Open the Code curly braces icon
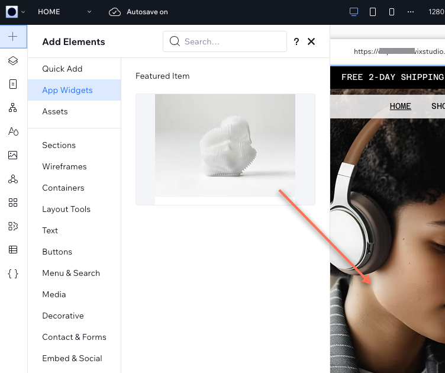This screenshot has width=445, height=373. coord(13,274)
